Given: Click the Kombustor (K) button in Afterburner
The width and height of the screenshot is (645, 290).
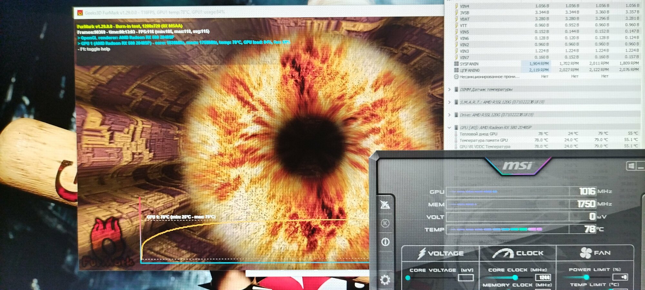Looking at the screenshot, I should pos(385,223).
